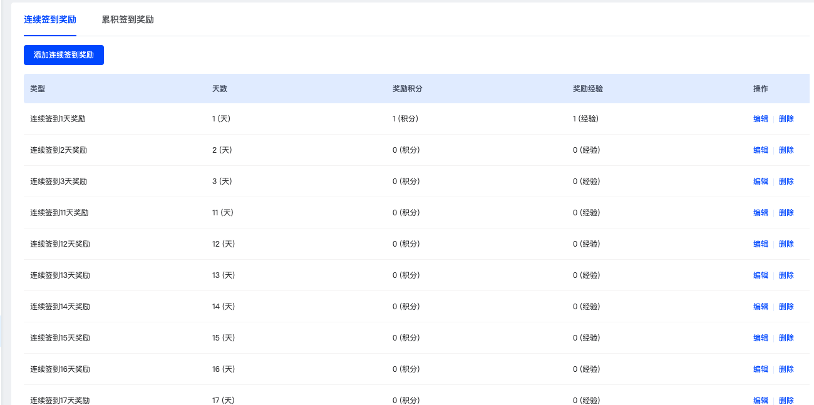Select the 连续签到15天奖励 type cell
This screenshot has width=814, height=405.
click(60, 338)
